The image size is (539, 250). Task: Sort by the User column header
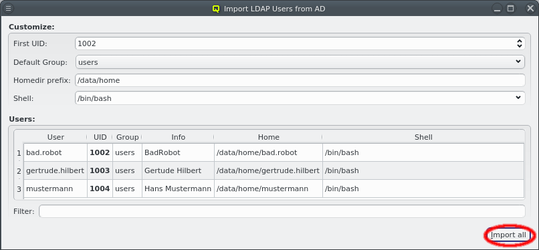point(56,137)
